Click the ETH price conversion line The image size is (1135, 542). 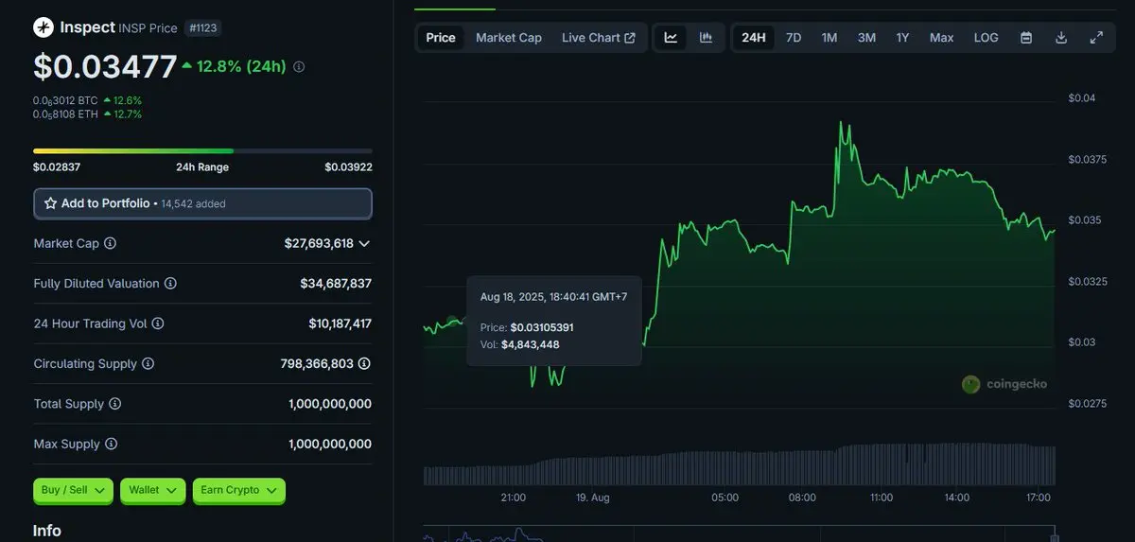coord(87,114)
